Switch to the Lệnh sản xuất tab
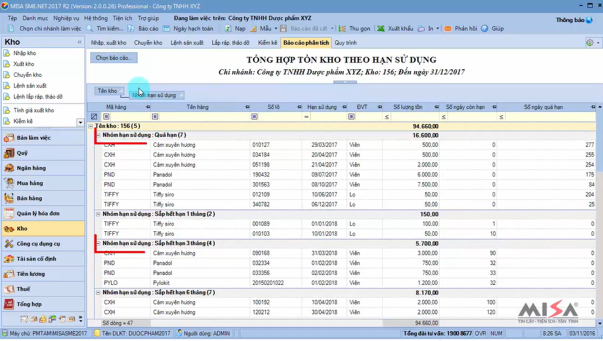The width and height of the screenshot is (603, 341). point(187,43)
